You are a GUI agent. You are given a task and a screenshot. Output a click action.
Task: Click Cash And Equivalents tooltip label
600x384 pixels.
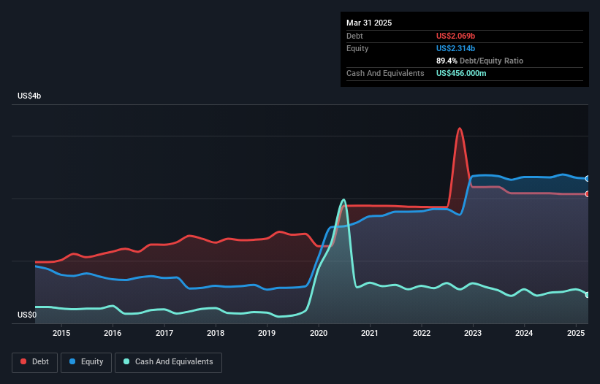coord(385,73)
